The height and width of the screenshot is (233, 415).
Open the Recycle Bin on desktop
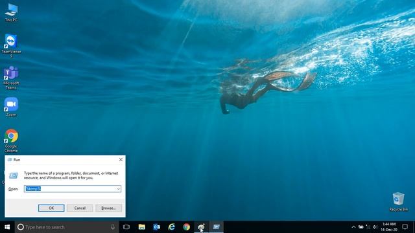click(x=398, y=202)
